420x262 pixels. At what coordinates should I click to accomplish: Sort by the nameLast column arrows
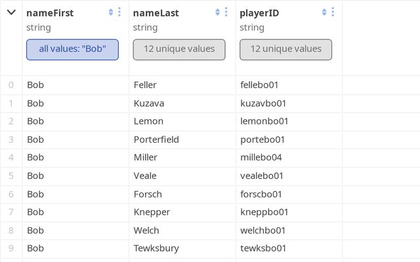218,12
